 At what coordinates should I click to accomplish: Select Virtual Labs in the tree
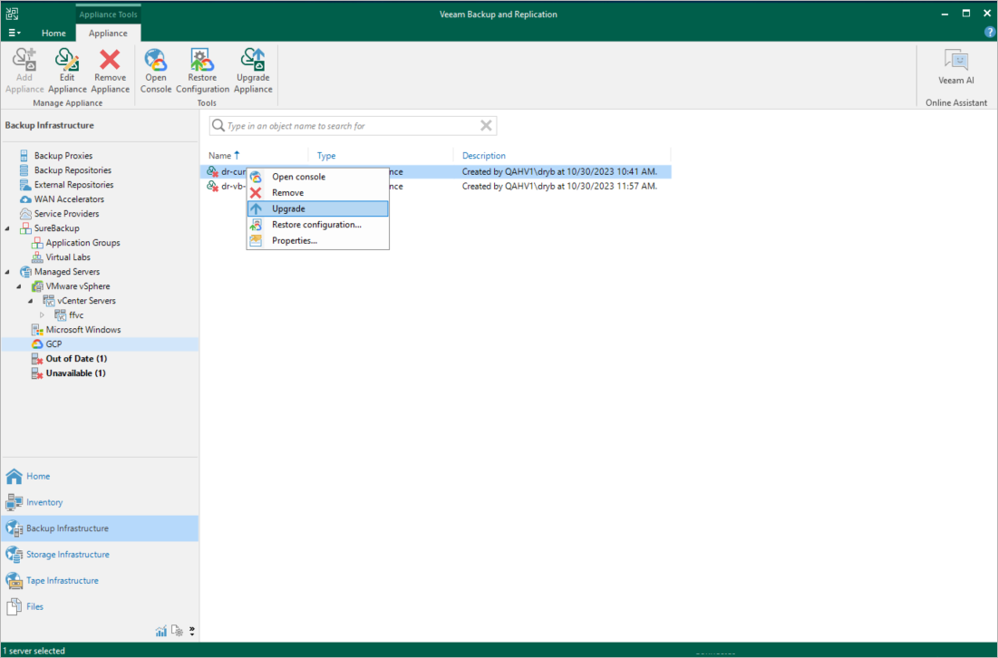tap(67, 257)
